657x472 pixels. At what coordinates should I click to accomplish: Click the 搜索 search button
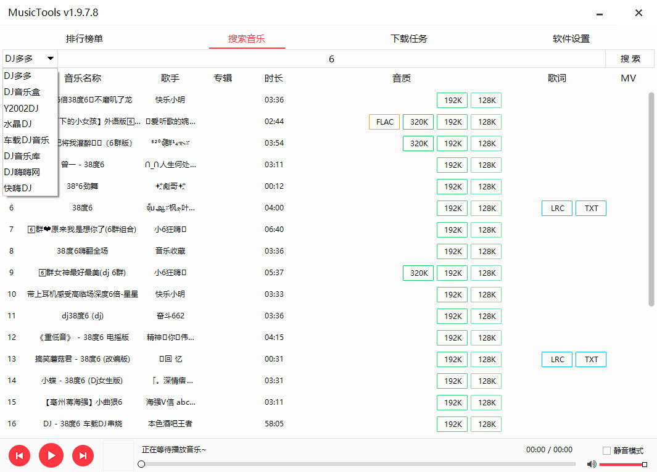630,58
